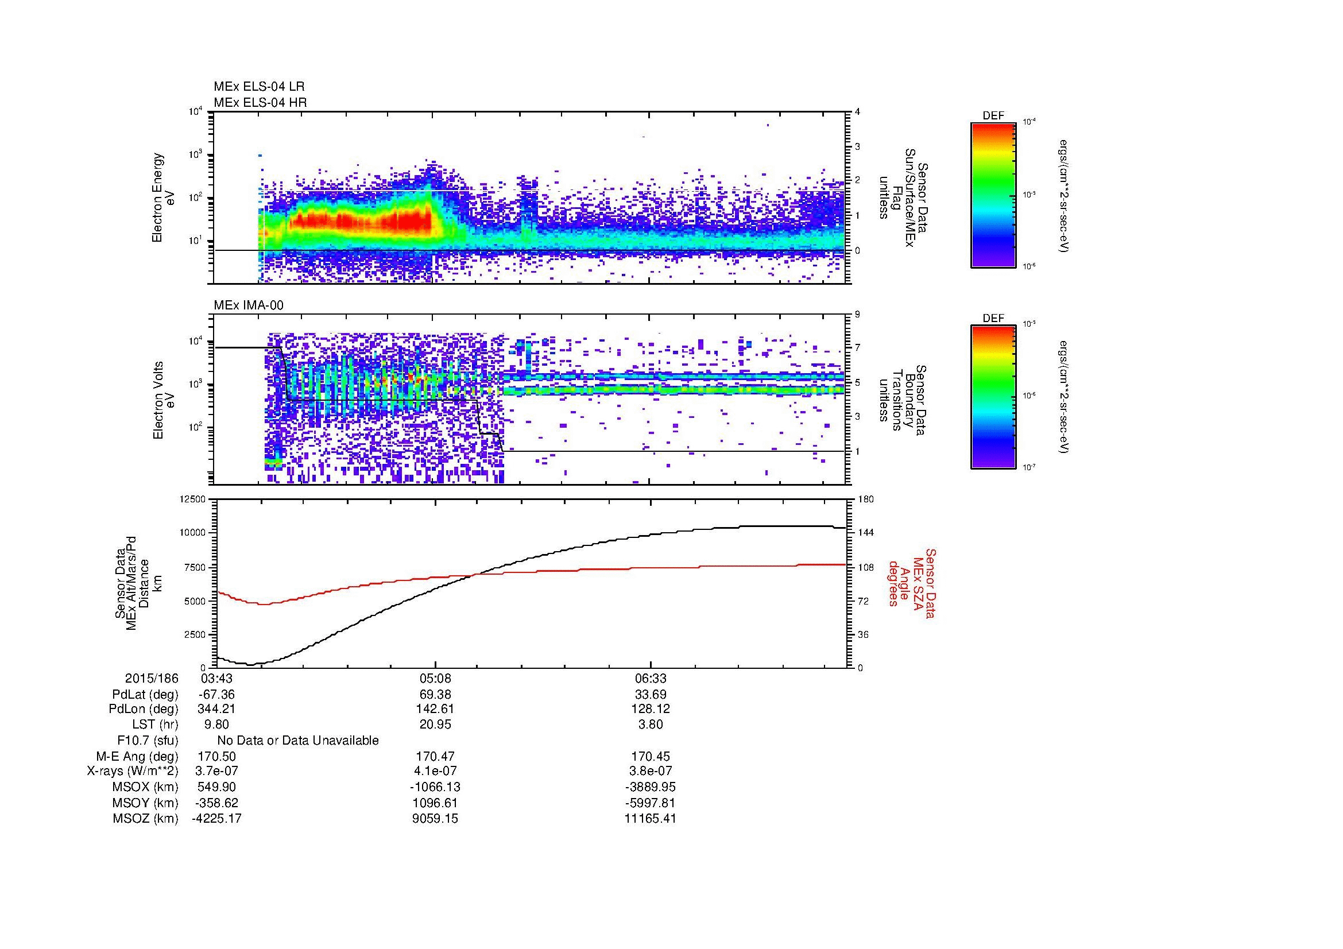Click the red MEx SZA Angle label
This screenshot has height=949, width=1343.
(x=911, y=583)
